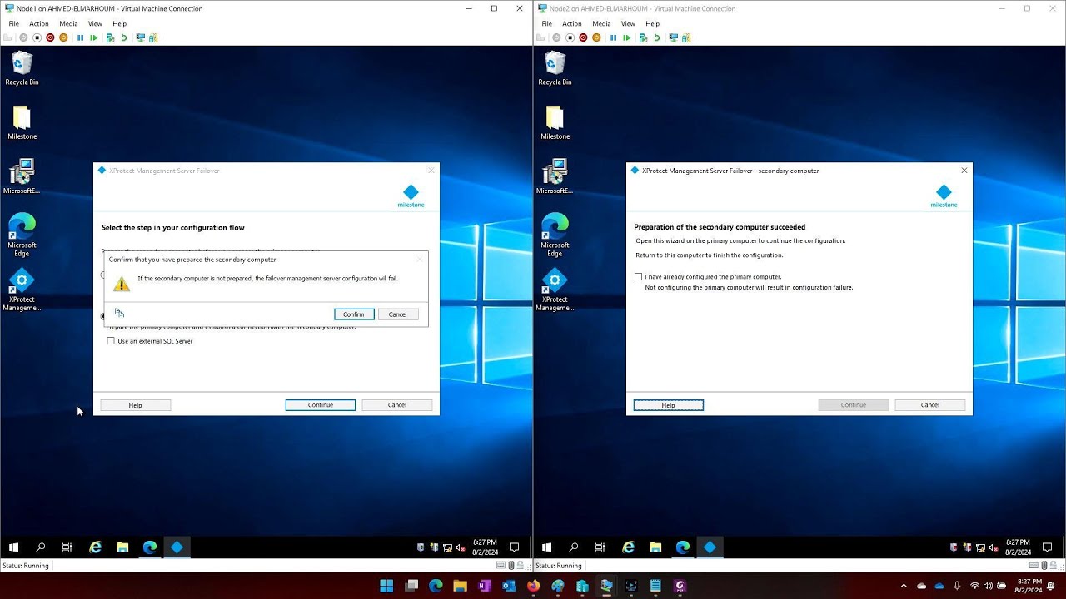Image resolution: width=1066 pixels, height=599 pixels.
Task: Click the microphone icon in host tray
Action: [957, 586]
